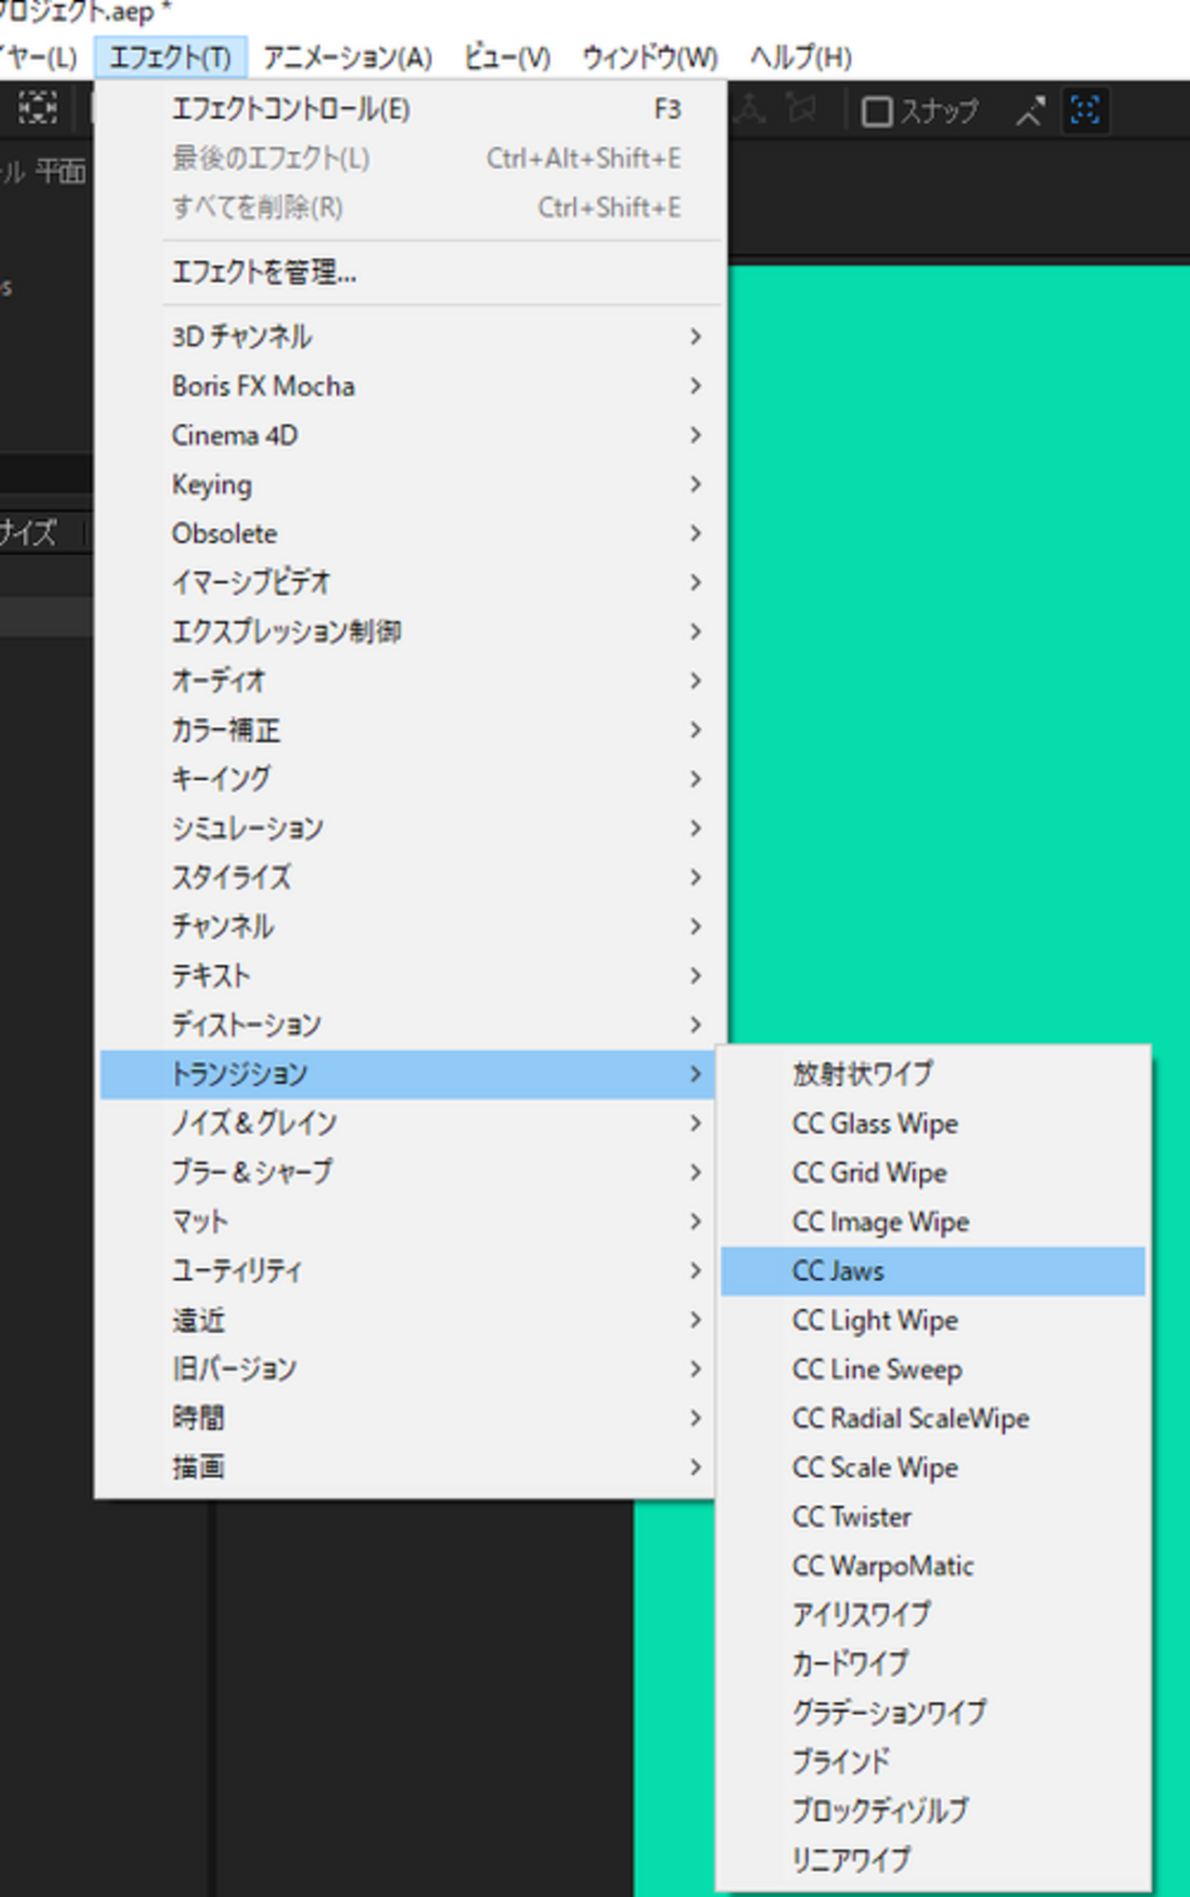Apply the CC Grid Wipe transition
This screenshot has width=1190, height=1897.
point(933,1174)
